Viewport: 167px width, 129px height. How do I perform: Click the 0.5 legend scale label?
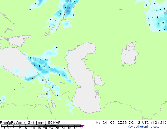click(x=9, y=128)
